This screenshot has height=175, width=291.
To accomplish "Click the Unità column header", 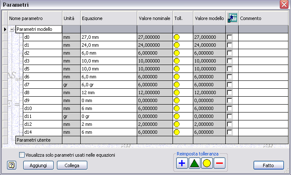I will (71, 18).
